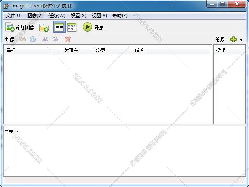Minimize the Image Tuner window

[x=212, y=4]
